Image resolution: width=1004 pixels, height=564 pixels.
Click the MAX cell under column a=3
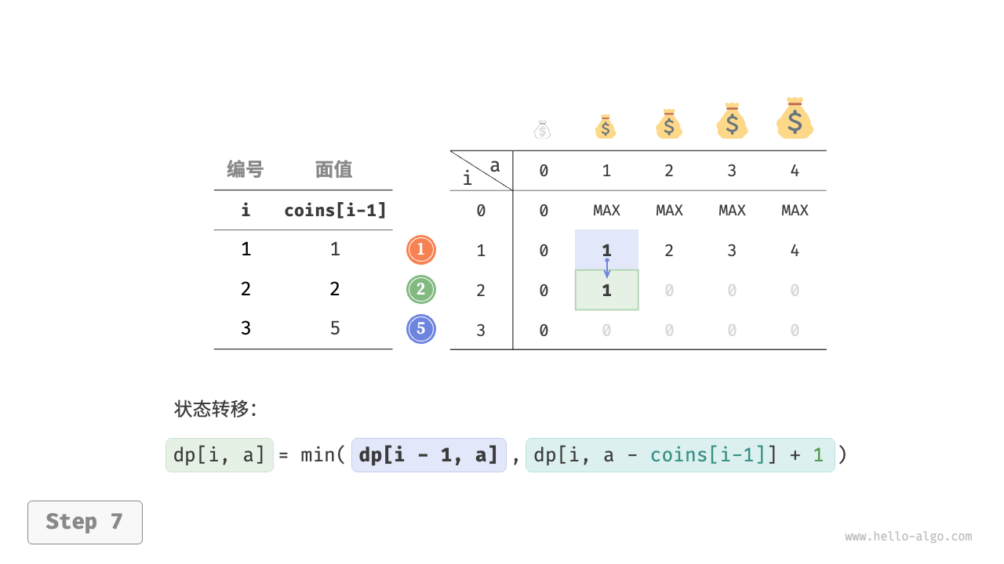coord(732,210)
